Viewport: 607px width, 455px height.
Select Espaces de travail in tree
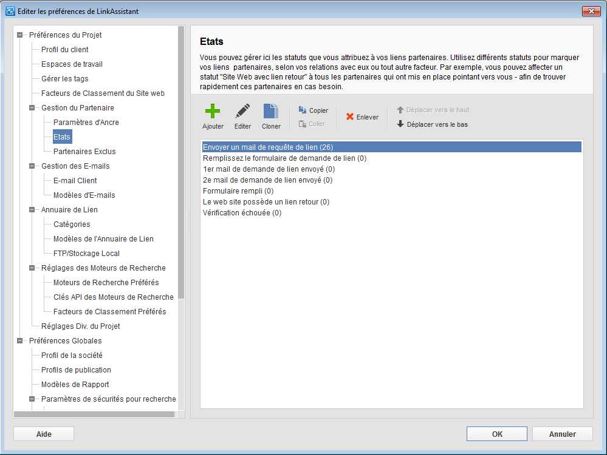[72, 64]
